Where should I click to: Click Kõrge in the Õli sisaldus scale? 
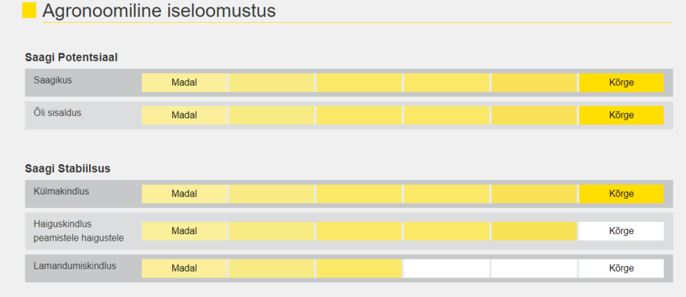[621, 115]
